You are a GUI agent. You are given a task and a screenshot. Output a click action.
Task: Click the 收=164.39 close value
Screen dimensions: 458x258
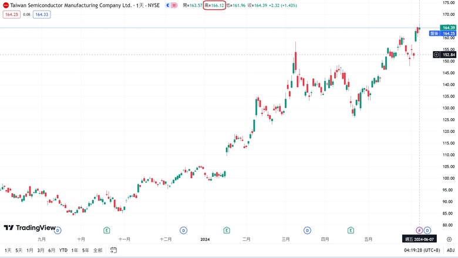coord(257,5)
